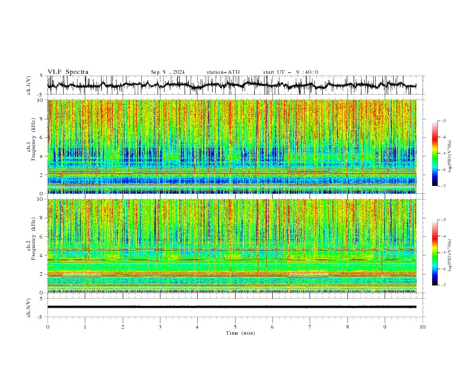Click the "ch.1(V)" axis label
Screen dimensions: 476x367
coord(29,85)
